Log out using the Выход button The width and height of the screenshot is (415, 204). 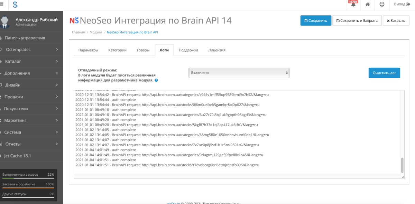tap(402, 4)
